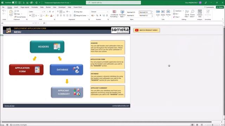The height and width of the screenshot is (126, 225).
Task: Click the Paste clipboard icon
Action: 11,12
